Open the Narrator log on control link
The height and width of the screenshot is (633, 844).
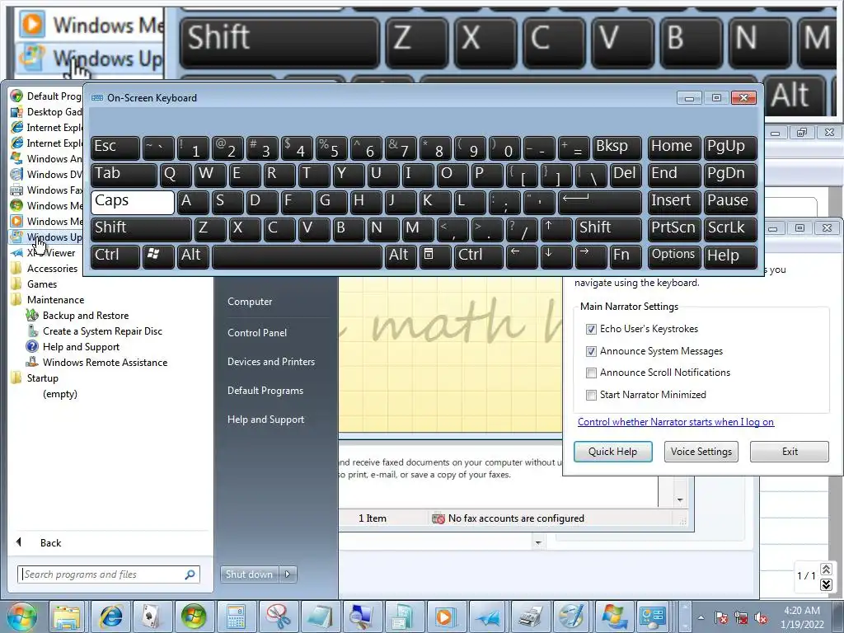click(676, 422)
